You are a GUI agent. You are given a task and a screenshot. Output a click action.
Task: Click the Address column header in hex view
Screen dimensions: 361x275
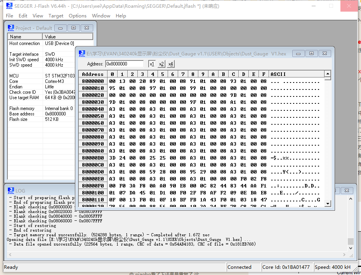click(93, 74)
